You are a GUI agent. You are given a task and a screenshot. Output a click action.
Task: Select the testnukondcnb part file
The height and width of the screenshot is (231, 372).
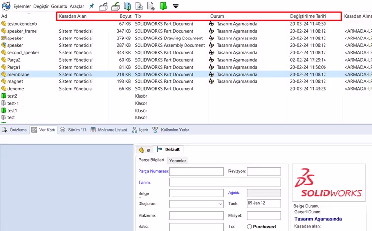tap(22, 24)
